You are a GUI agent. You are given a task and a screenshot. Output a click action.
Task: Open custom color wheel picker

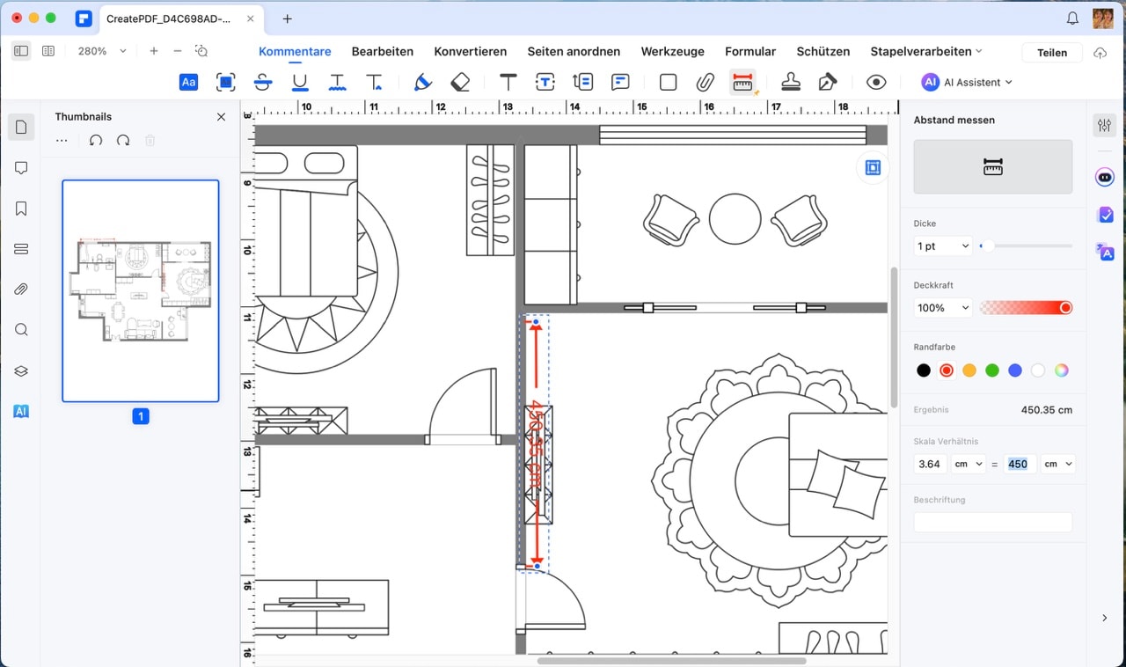click(1062, 370)
